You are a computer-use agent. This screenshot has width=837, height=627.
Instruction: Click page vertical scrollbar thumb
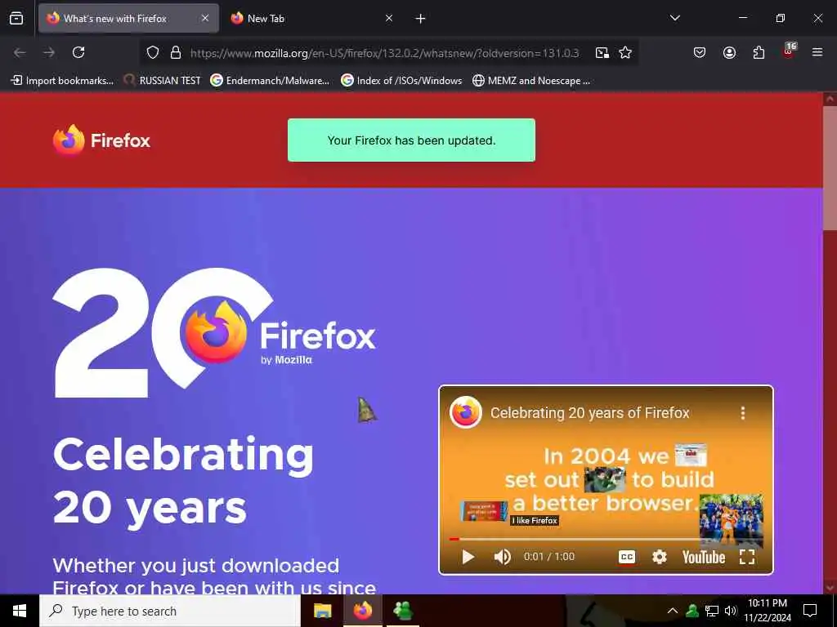point(830,168)
